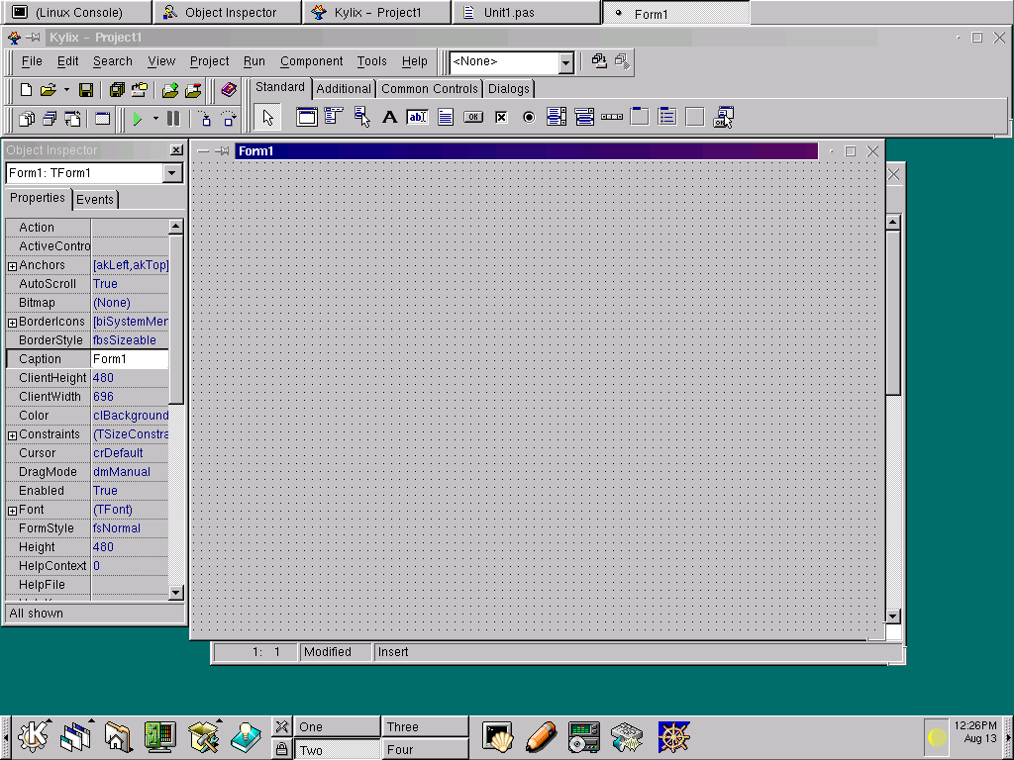The width and height of the screenshot is (1014, 760).
Task: Switch to the Events tab
Action: 95,200
